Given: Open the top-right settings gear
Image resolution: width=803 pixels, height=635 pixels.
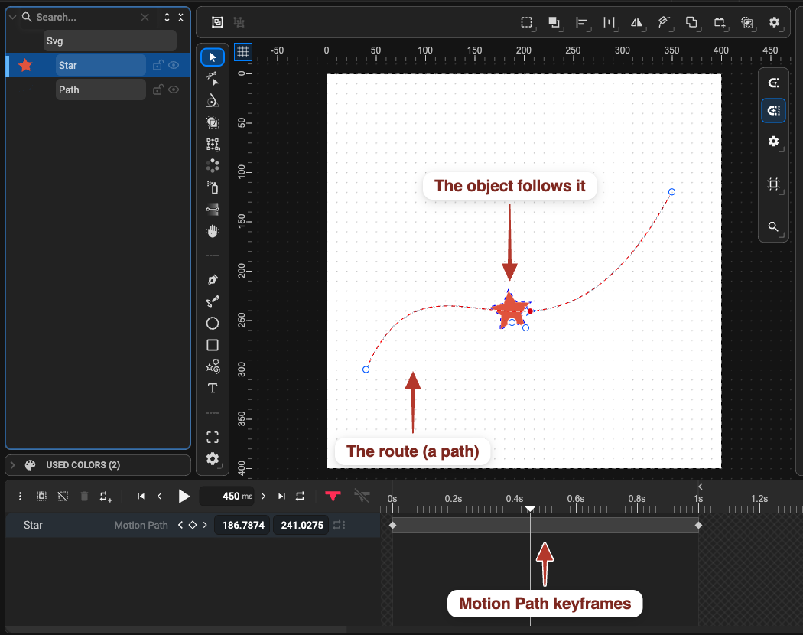Looking at the screenshot, I should [x=774, y=22].
